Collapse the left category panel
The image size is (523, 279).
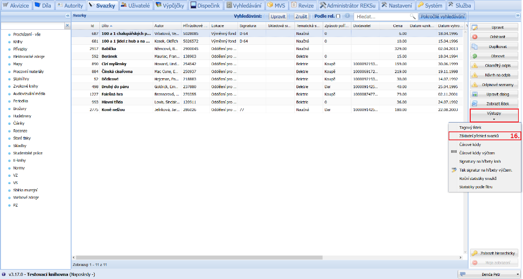(67, 16)
